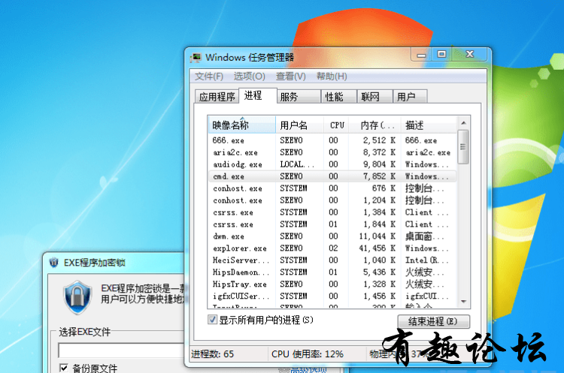Open the 文件(F) menu in Task Manager
This screenshot has width=564, height=373.
pyautogui.click(x=209, y=77)
